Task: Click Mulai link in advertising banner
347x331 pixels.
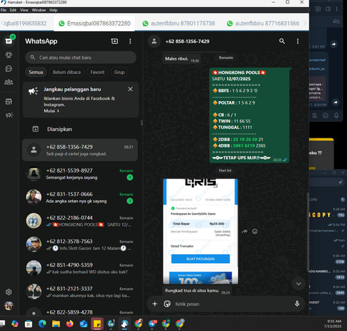Action: point(51,111)
